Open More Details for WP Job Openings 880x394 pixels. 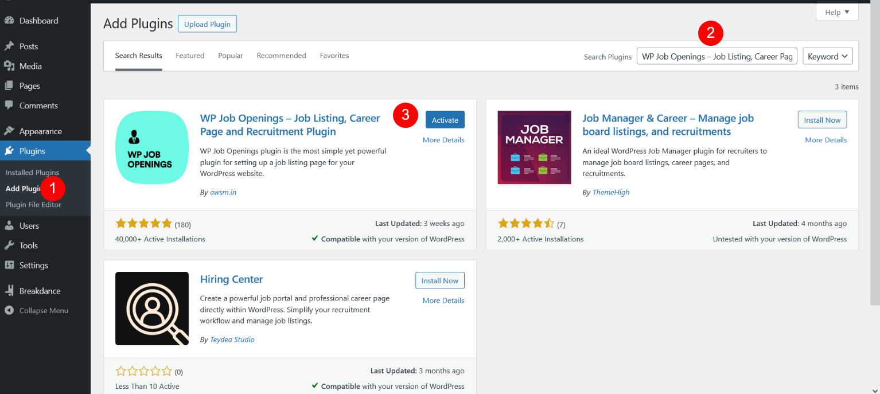coord(443,140)
